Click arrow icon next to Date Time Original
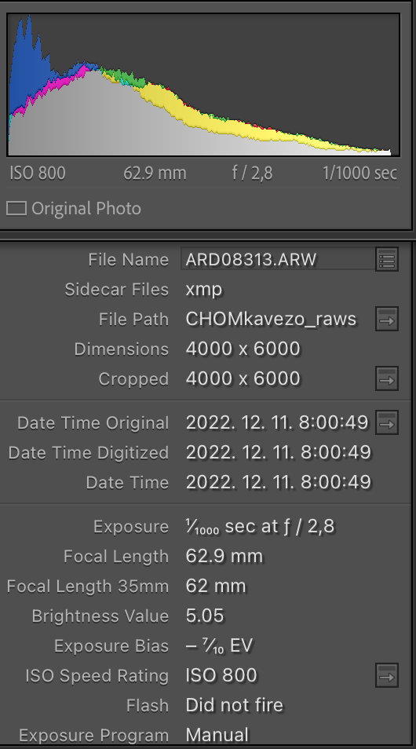Image resolution: width=416 pixels, height=749 pixels. (386, 422)
